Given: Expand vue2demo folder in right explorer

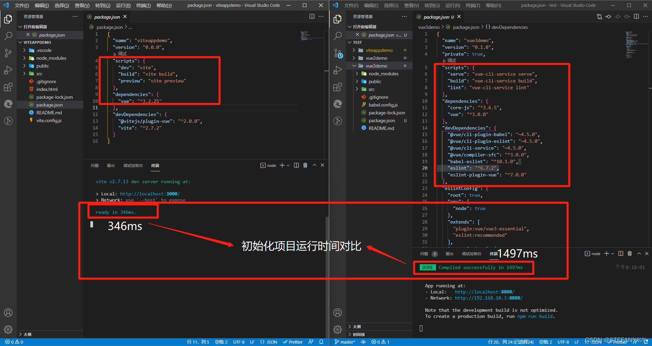Looking at the screenshot, I should coord(379,58).
